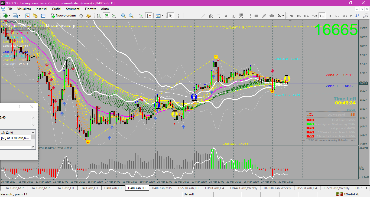This screenshot has height=197, width=370.
Task: Switch to M5 timeframe
Action: [x=299, y=16]
